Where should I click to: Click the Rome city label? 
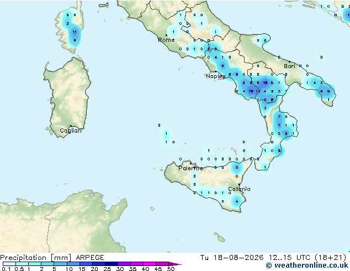[166, 40]
